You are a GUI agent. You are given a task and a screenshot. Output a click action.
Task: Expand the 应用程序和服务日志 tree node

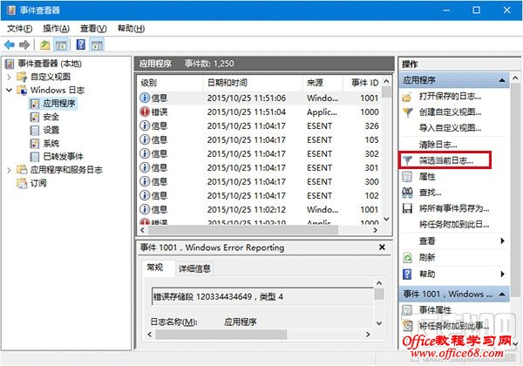9,170
